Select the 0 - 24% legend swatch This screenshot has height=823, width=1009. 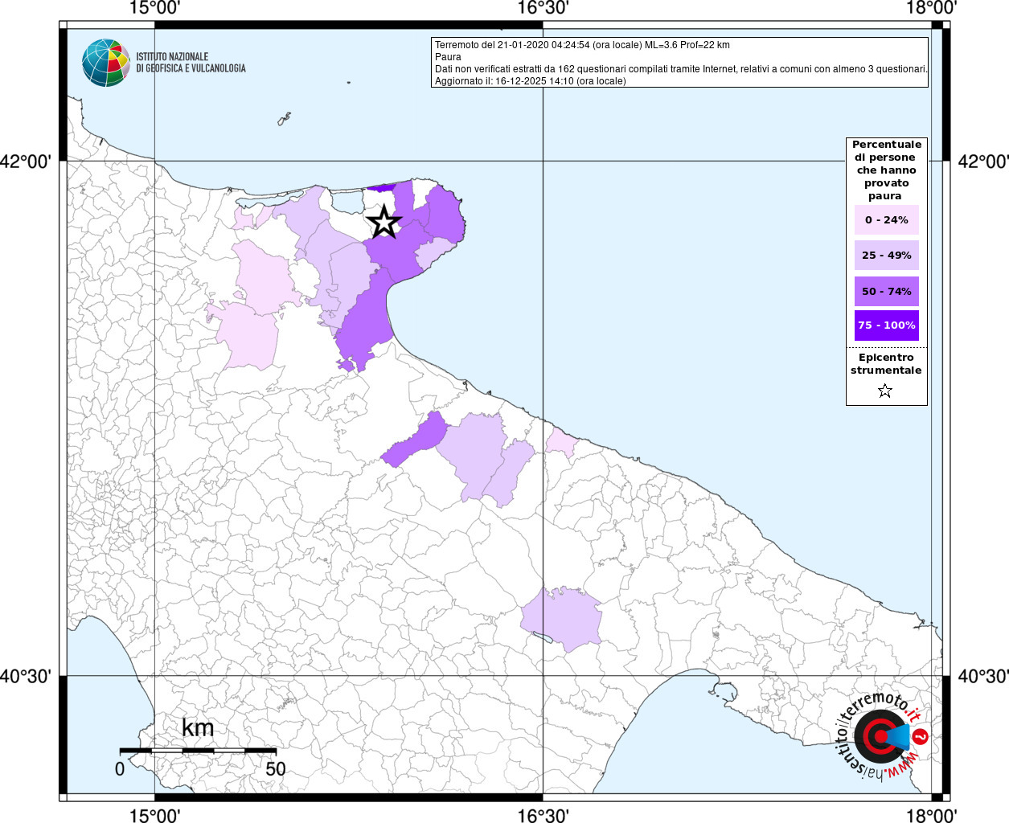[x=886, y=220]
